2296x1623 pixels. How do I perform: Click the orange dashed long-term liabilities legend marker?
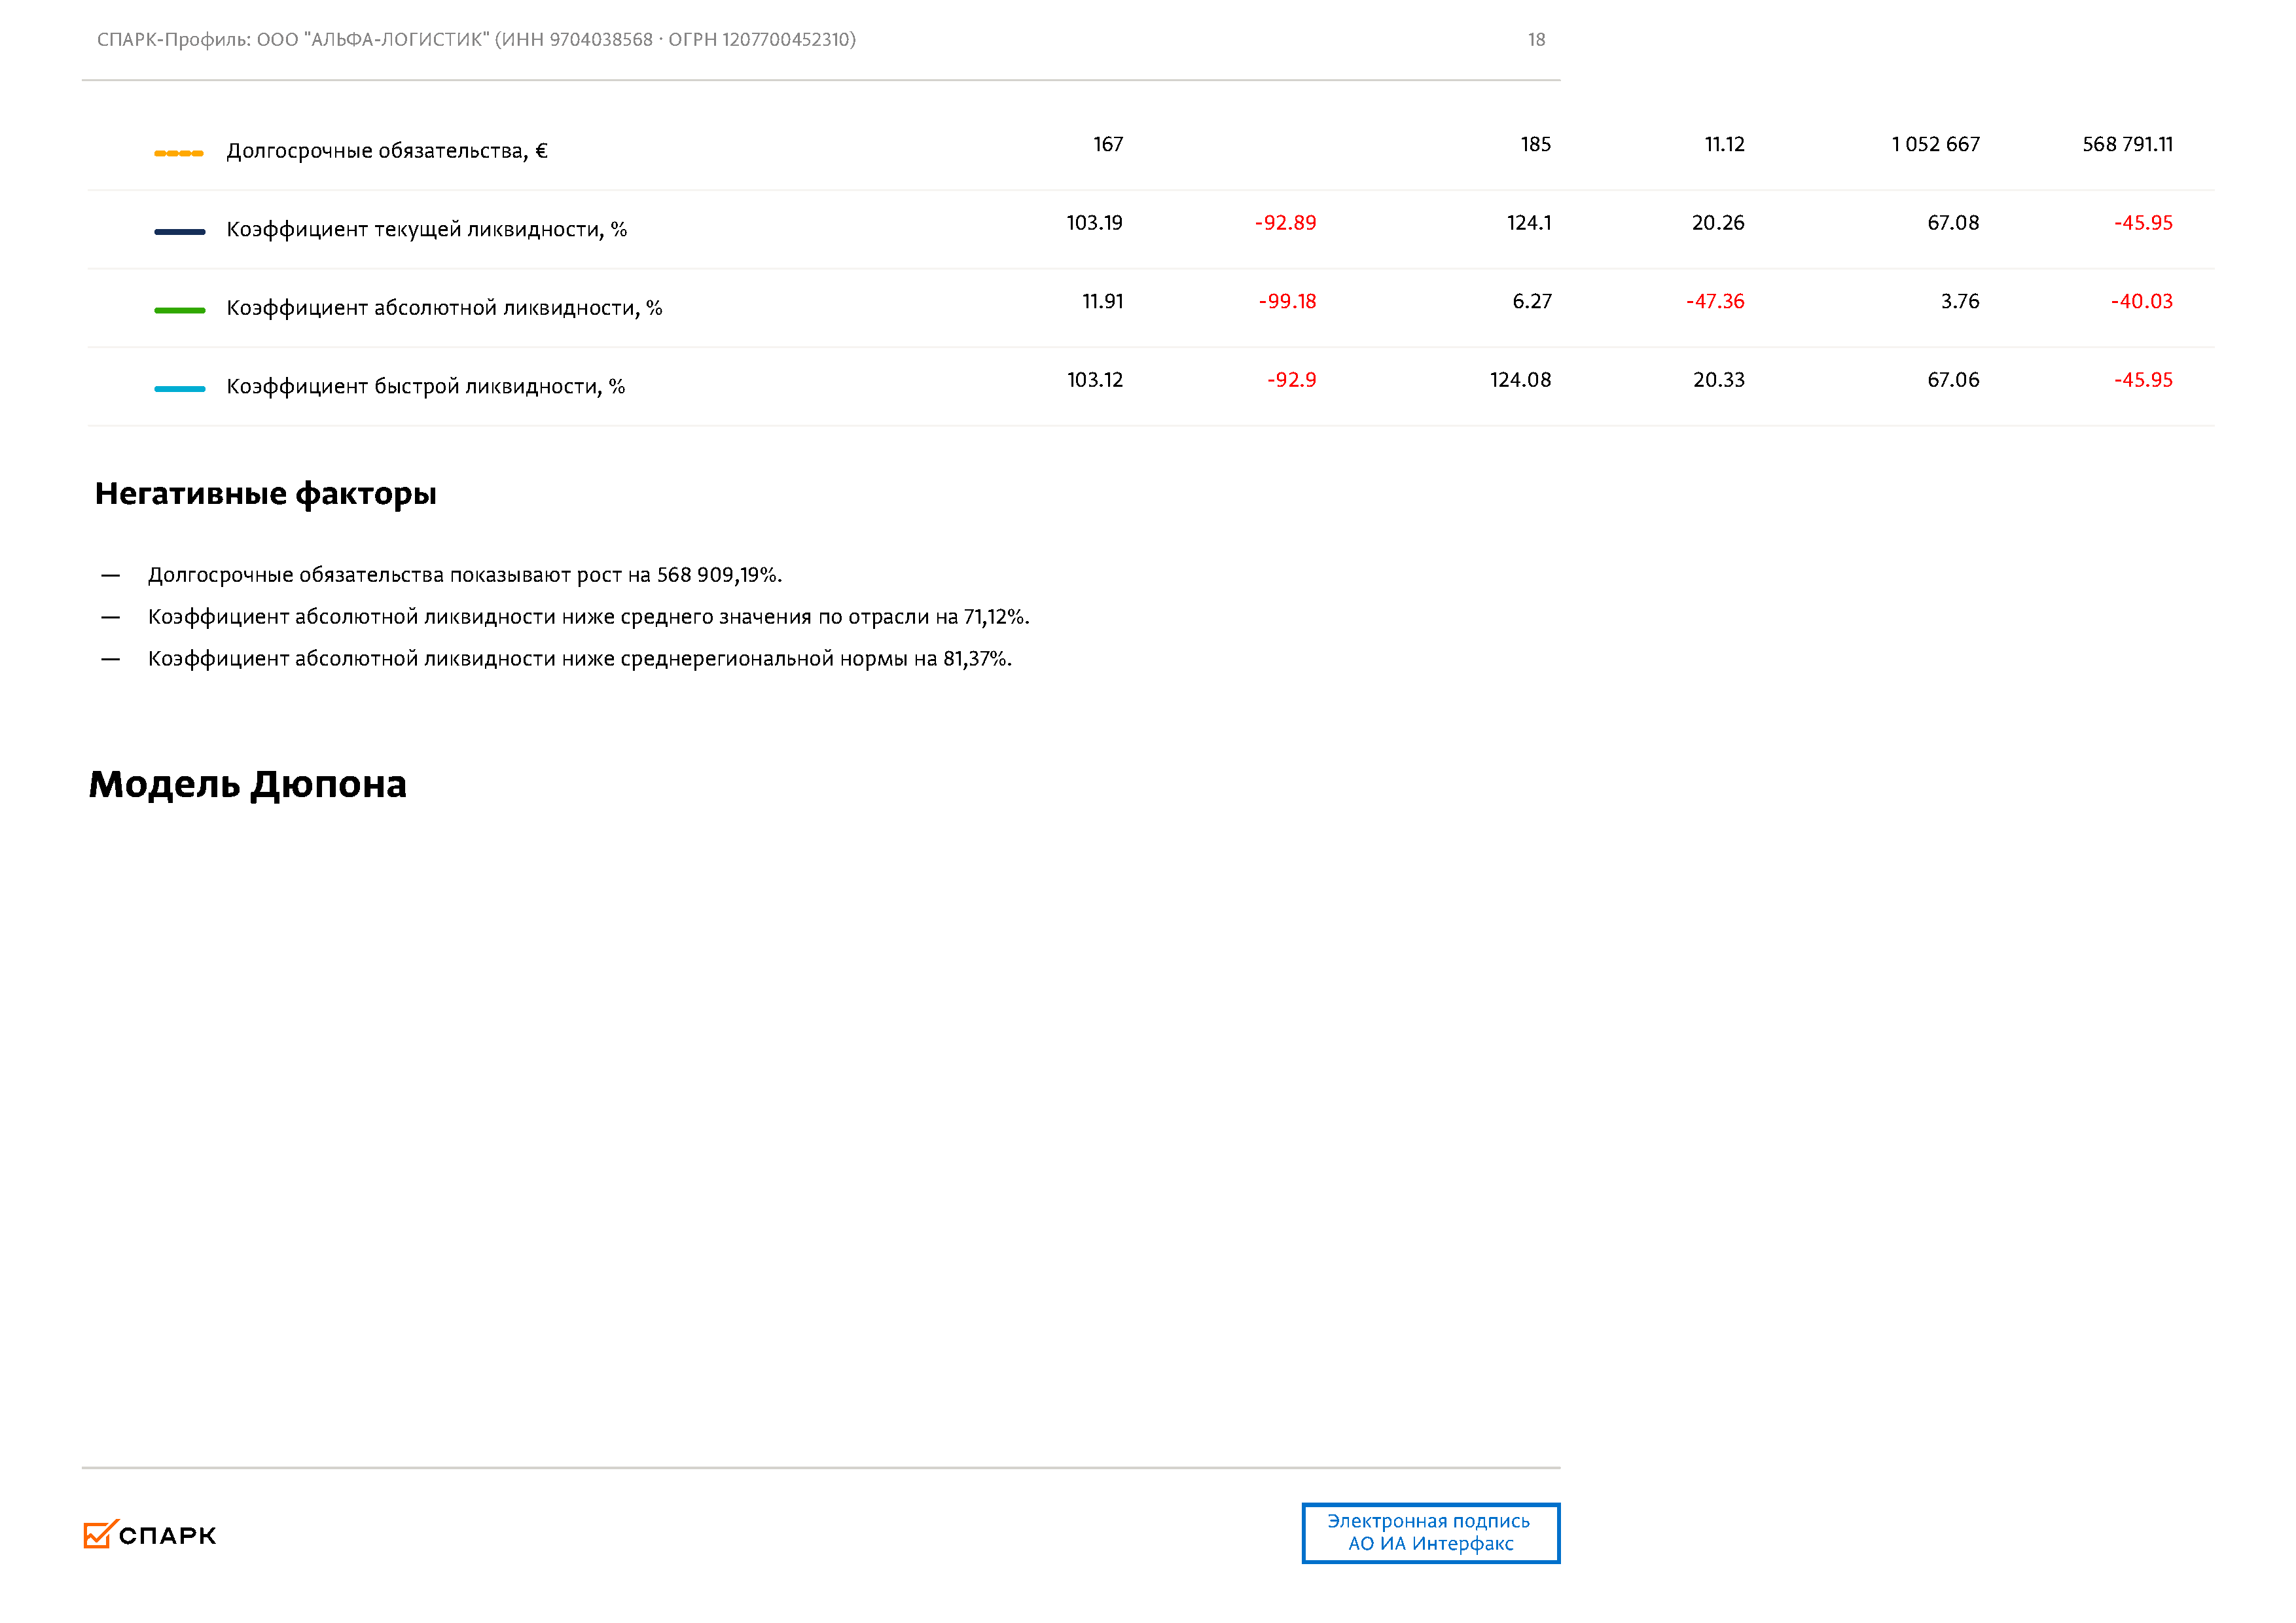coord(179,153)
